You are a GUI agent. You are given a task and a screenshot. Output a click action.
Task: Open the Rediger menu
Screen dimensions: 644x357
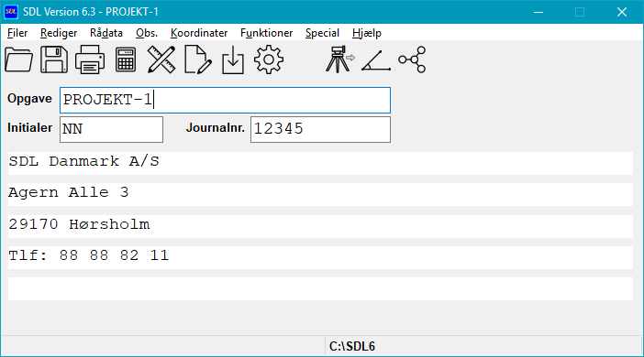coord(59,33)
